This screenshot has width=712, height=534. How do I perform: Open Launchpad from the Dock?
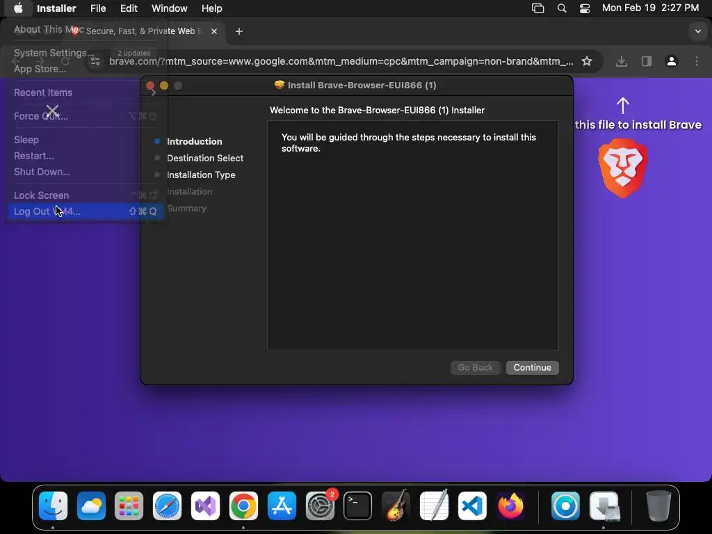pyautogui.click(x=129, y=506)
